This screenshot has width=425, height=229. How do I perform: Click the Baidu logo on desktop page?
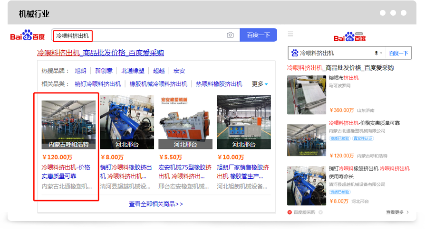tap(28, 36)
